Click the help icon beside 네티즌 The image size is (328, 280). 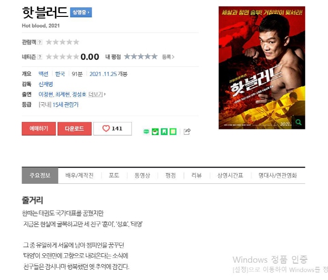click(39, 57)
